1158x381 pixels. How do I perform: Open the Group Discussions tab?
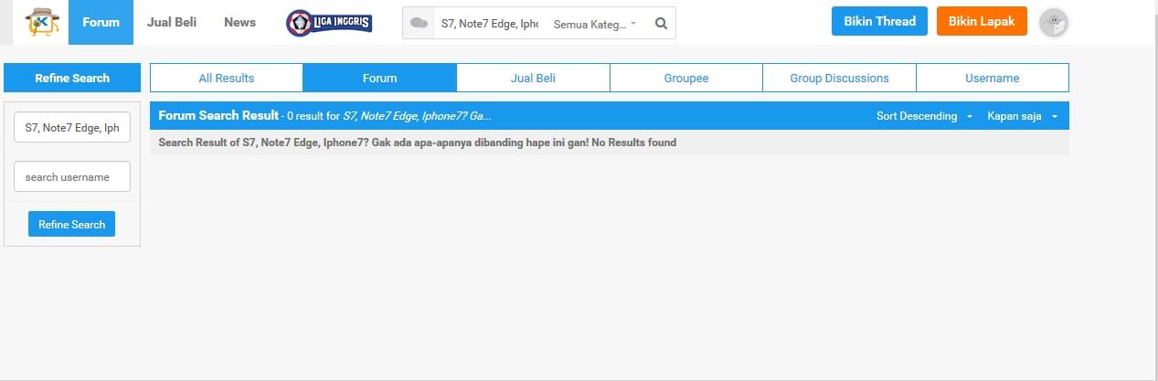pyautogui.click(x=839, y=78)
